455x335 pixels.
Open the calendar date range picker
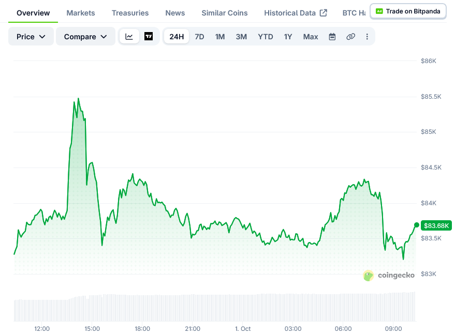(x=332, y=37)
